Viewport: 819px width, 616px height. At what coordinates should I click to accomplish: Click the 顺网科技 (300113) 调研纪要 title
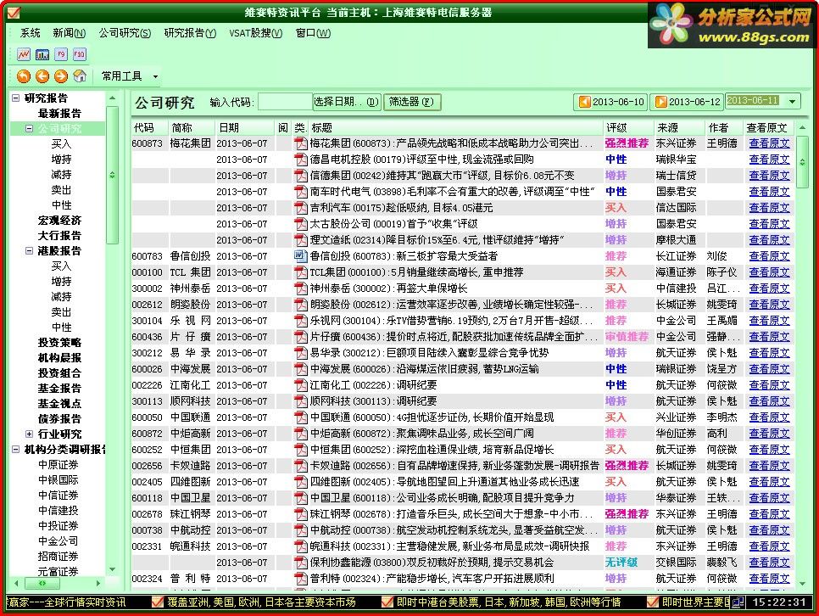373,401
